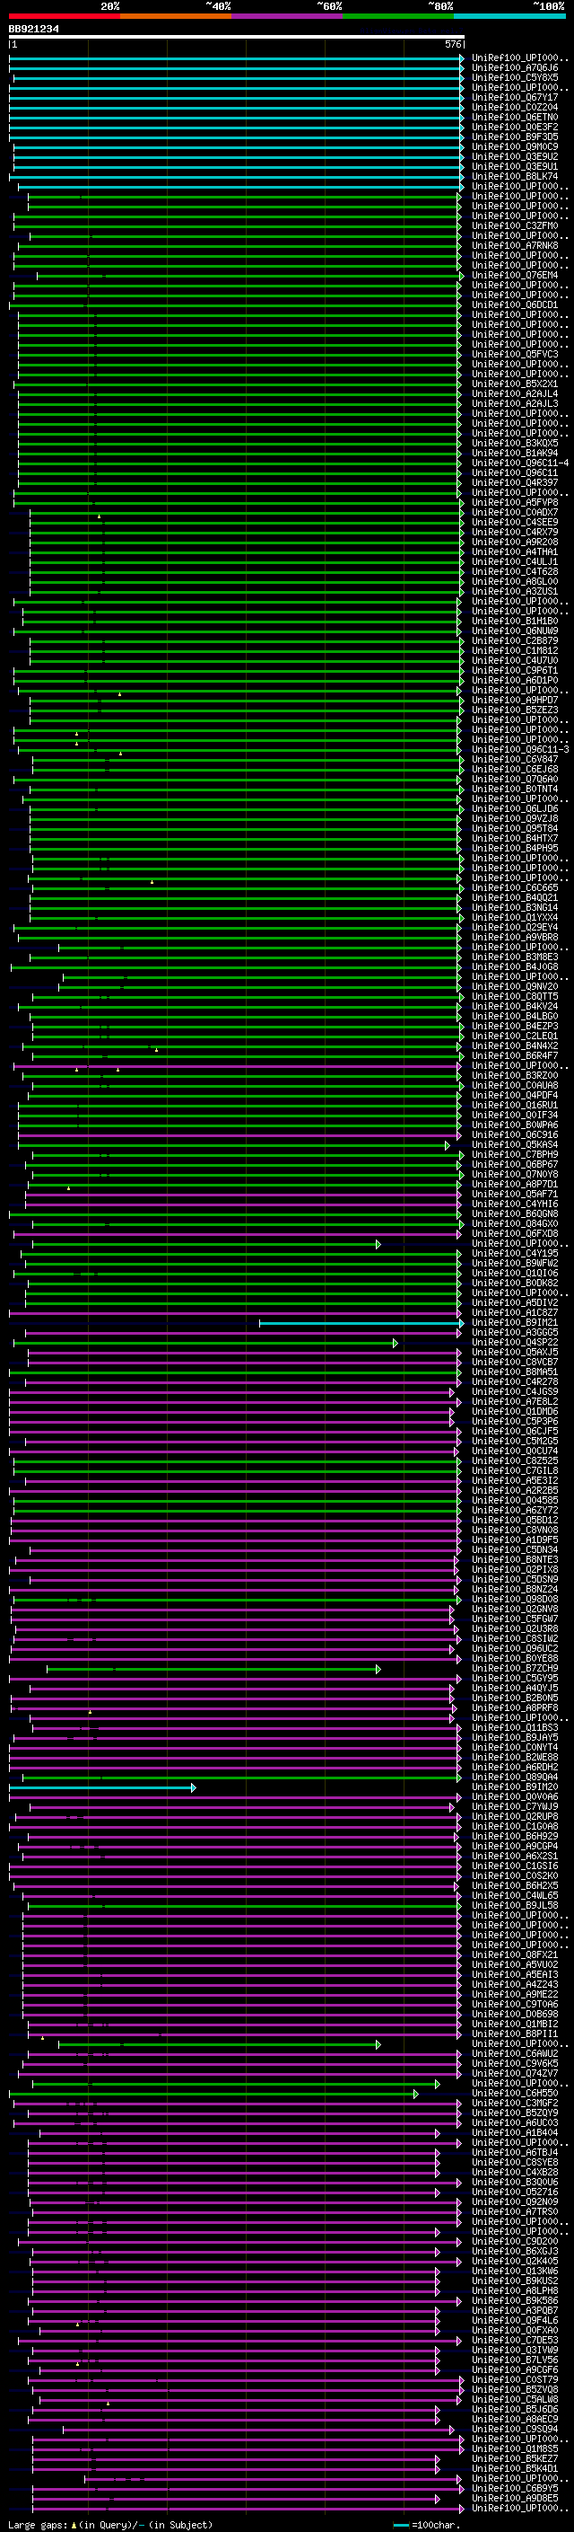Select the UniRef100_Q0CU74 label
The image size is (574, 2532).
515,1451
